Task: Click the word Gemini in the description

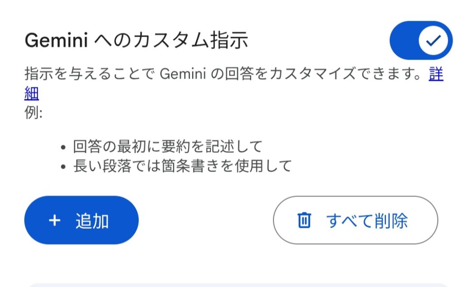Action: click(183, 75)
